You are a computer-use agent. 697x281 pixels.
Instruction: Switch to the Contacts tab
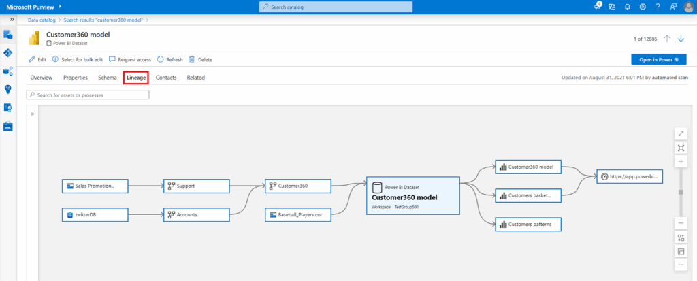(166, 78)
